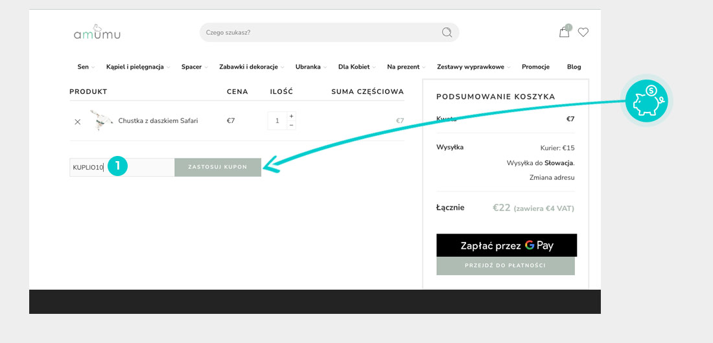713x343 pixels.
Task: Click the Safari scarf product thumbnail
Action: click(101, 120)
